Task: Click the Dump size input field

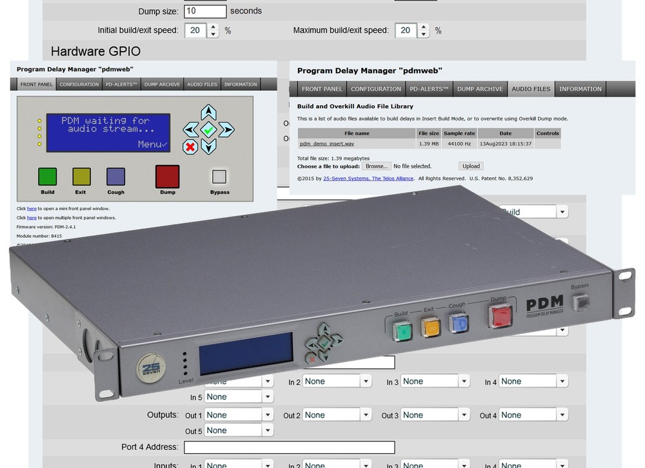Action: (205, 11)
